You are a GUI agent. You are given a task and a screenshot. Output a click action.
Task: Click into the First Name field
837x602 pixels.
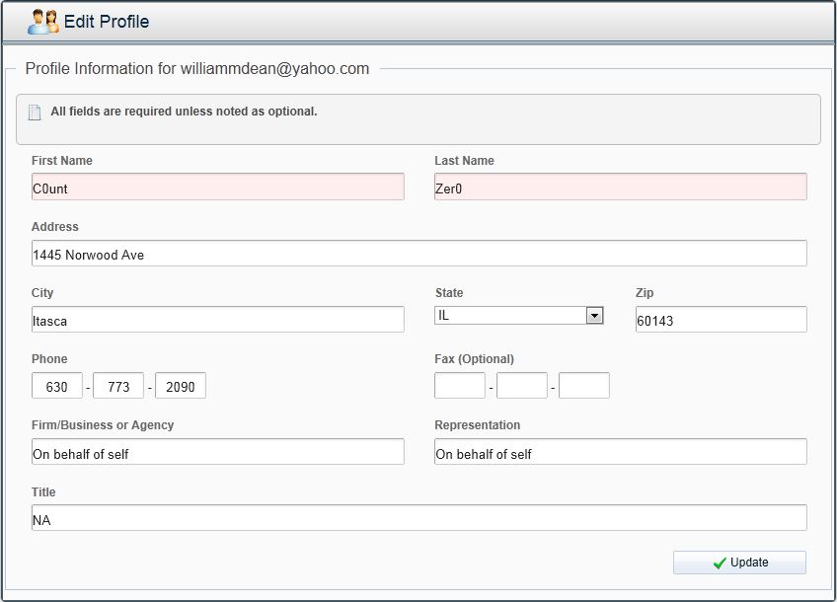217,188
